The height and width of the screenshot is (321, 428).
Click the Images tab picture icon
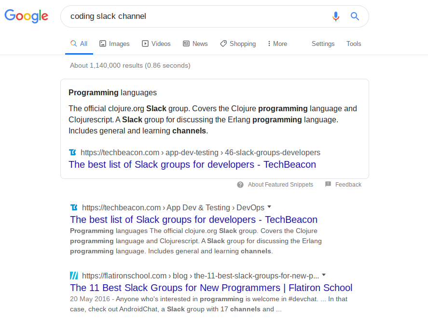[x=103, y=44]
